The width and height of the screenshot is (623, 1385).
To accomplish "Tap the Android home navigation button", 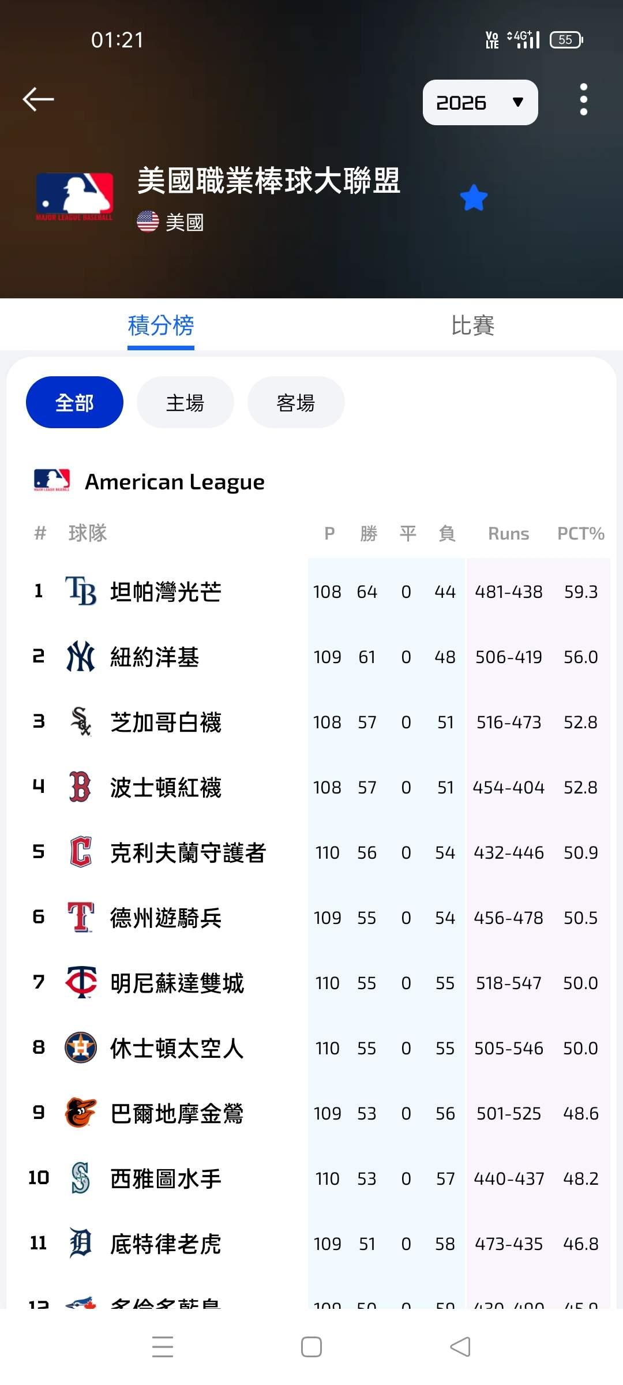I will pyautogui.click(x=311, y=1347).
